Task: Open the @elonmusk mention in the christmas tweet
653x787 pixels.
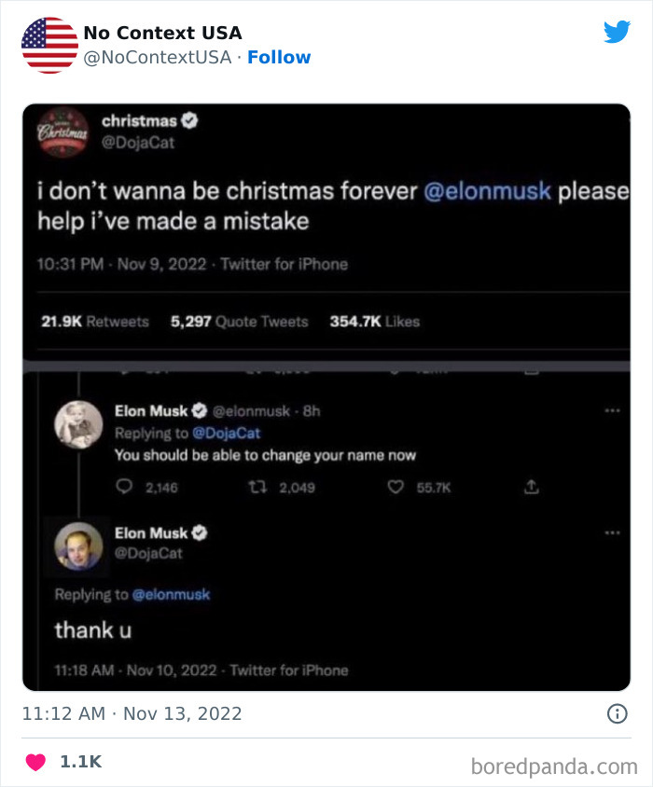Action: 487,191
